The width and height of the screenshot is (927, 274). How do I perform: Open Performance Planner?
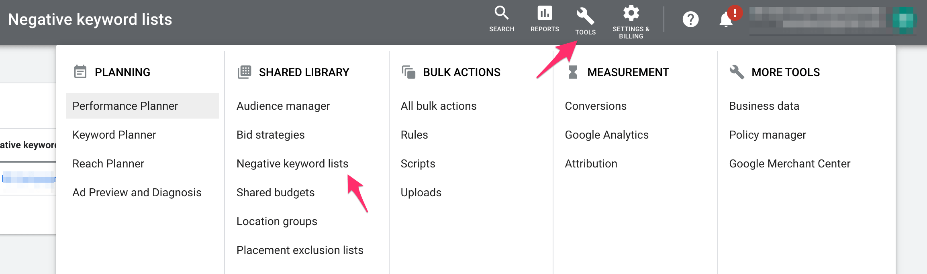pos(125,106)
